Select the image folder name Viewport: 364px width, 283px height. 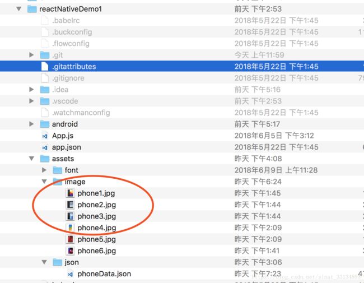[x=75, y=182]
